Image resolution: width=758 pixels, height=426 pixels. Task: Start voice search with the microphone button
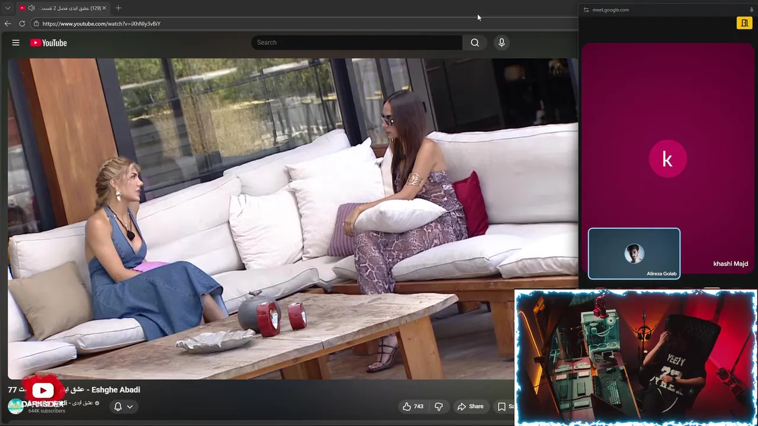pyautogui.click(x=502, y=43)
